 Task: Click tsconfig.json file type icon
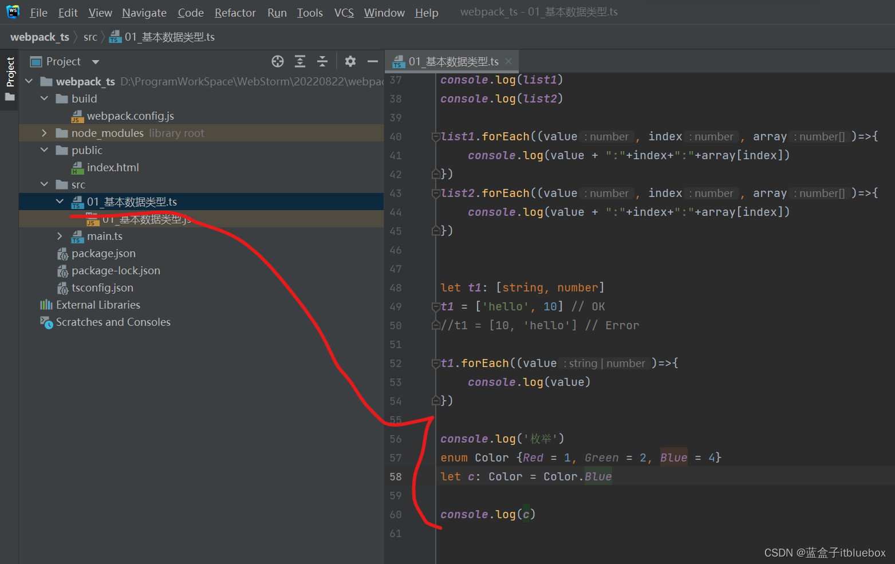62,288
